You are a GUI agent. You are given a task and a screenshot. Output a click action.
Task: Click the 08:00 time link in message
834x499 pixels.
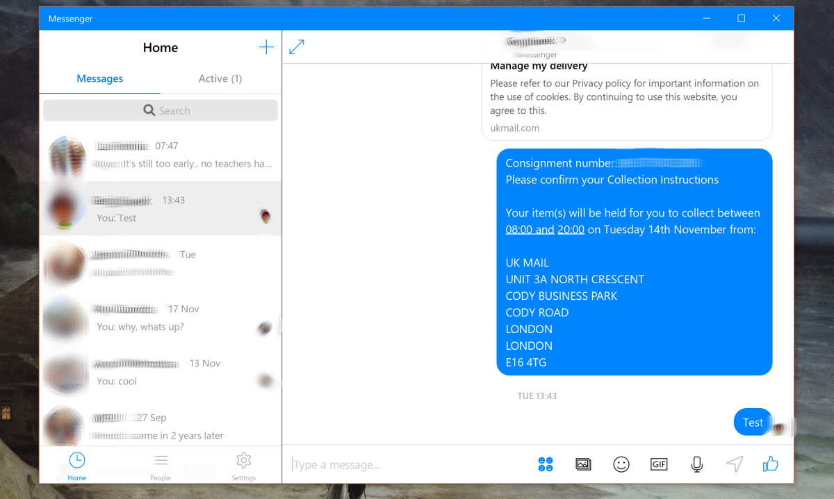(519, 230)
